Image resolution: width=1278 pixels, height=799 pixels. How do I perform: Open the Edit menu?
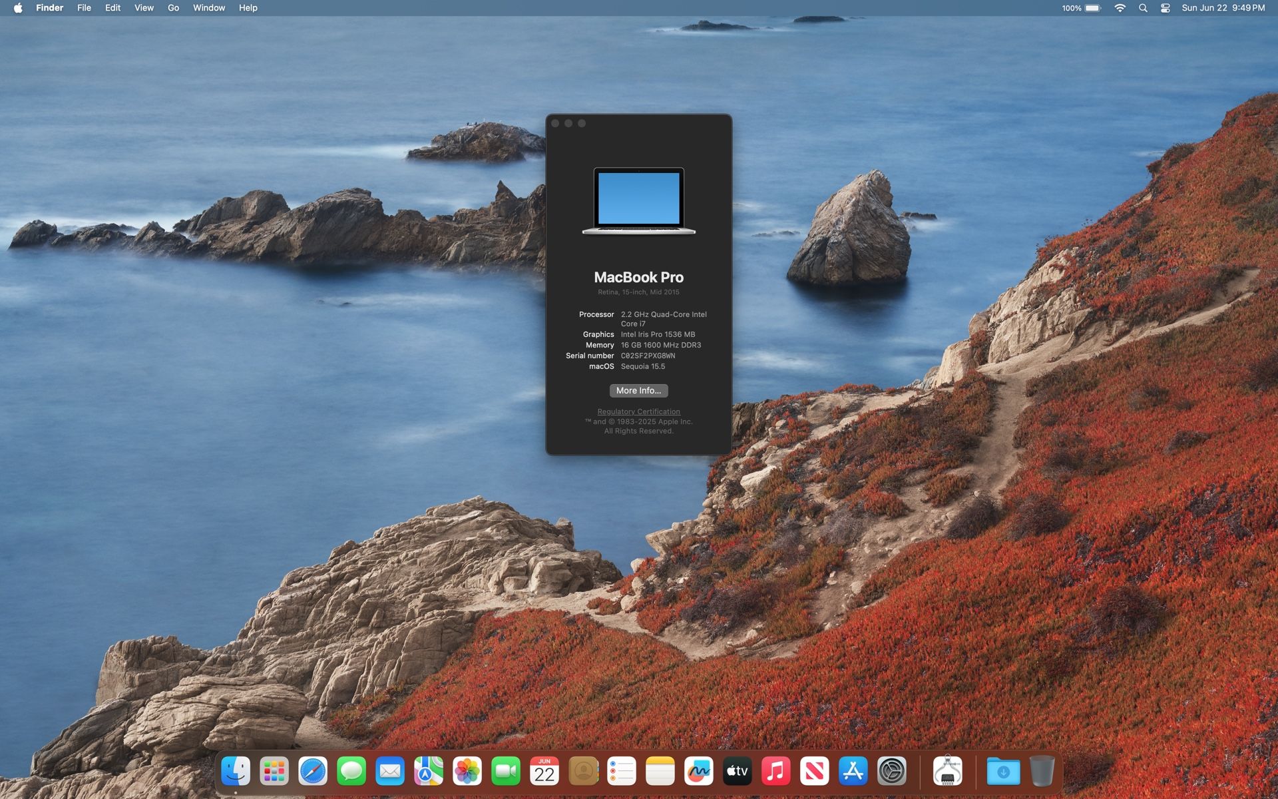pyautogui.click(x=112, y=8)
